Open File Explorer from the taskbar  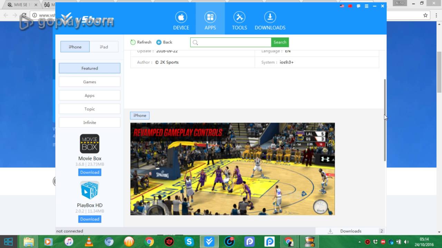29,242
